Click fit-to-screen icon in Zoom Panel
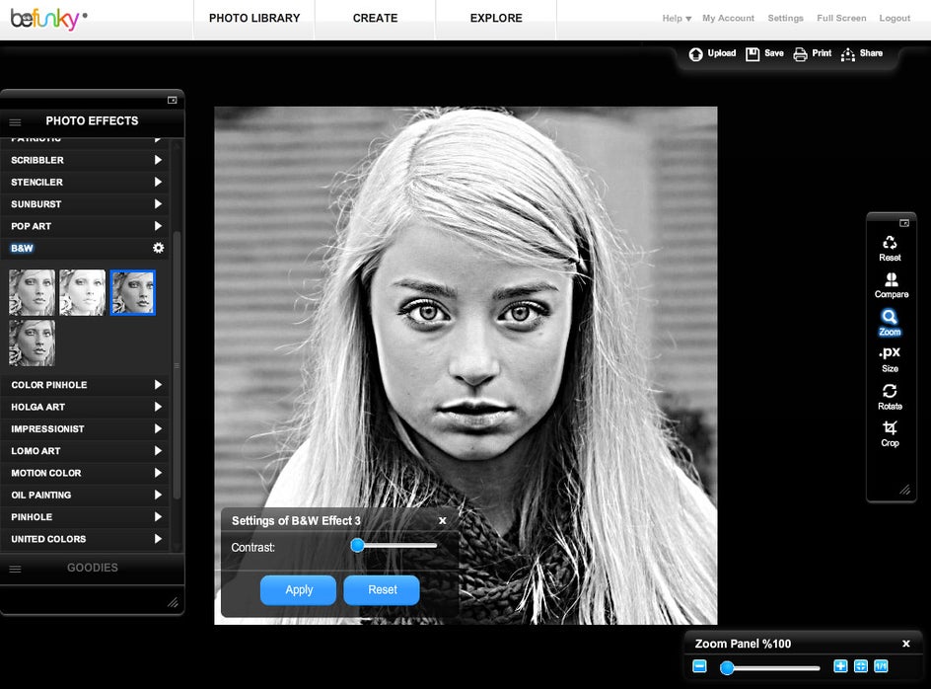This screenshot has height=689, width=931. pos(860,666)
